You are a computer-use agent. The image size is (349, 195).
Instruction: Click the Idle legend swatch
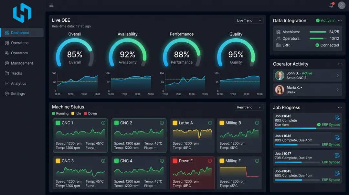point(73,114)
